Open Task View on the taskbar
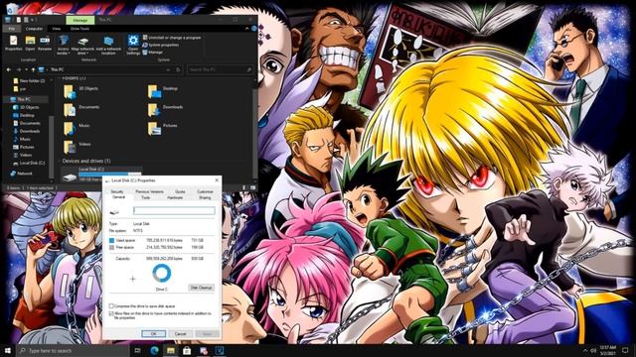The height and width of the screenshot is (357, 636). [x=137, y=350]
